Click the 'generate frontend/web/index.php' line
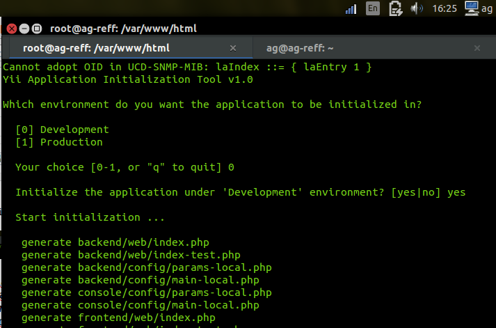The height and width of the screenshot is (328, 496). click(x=119, y=318)
